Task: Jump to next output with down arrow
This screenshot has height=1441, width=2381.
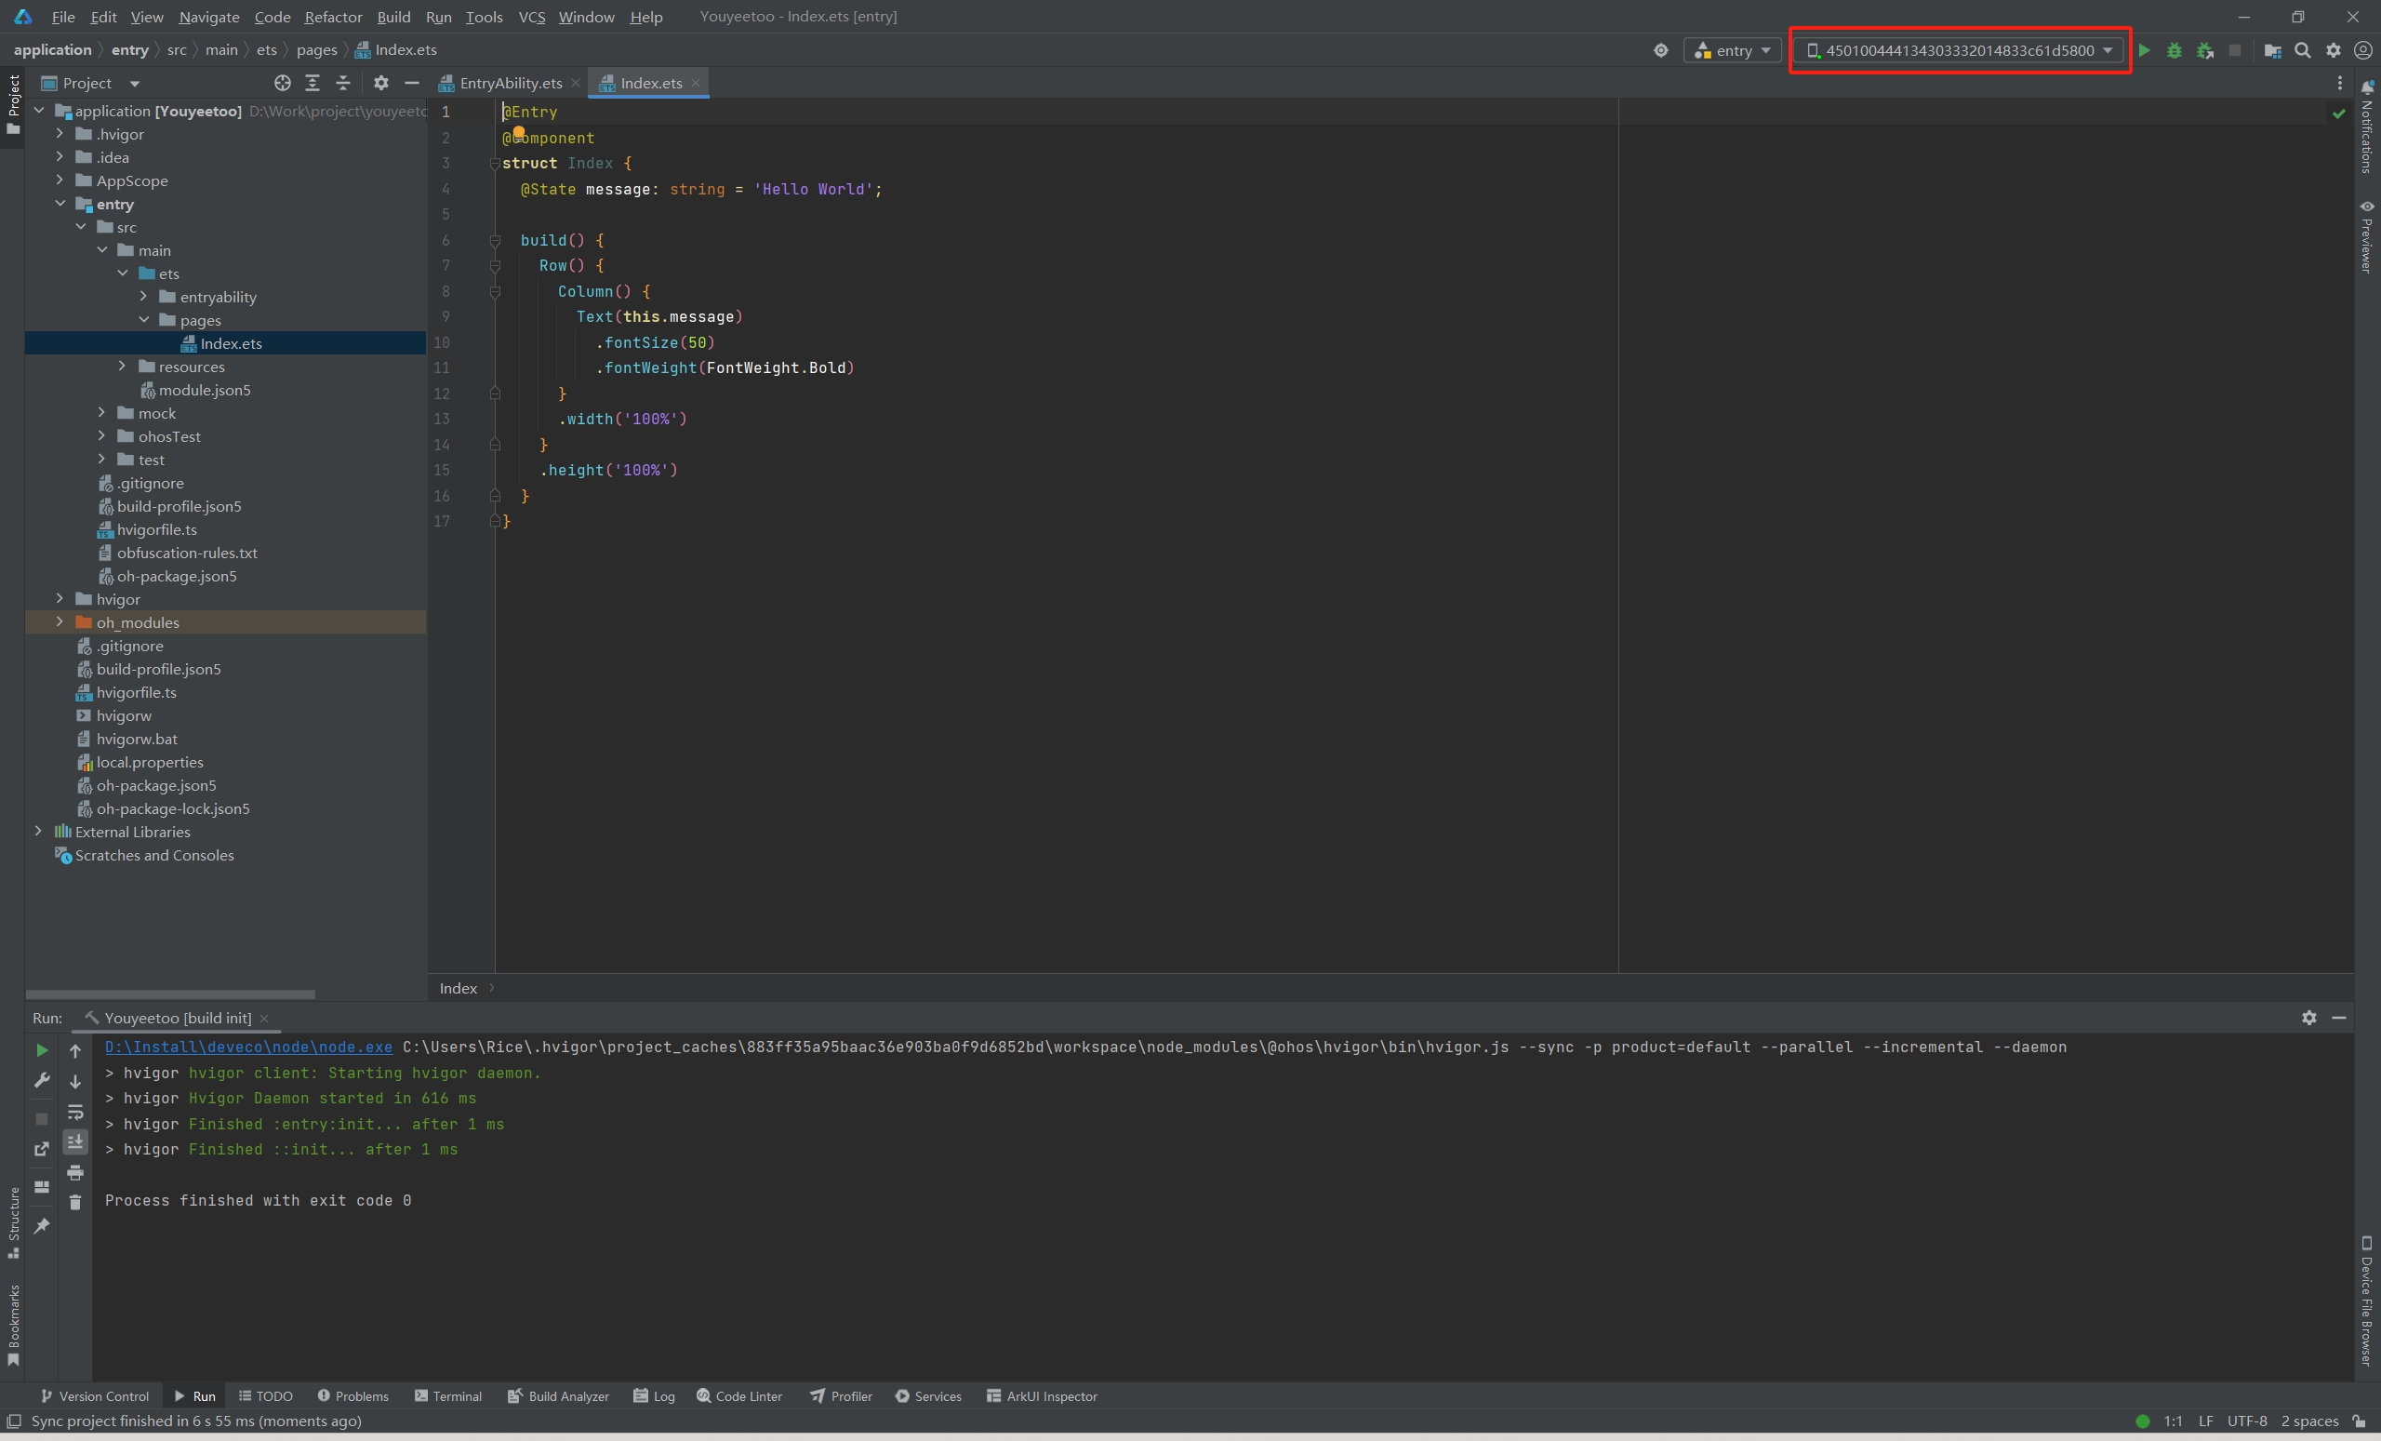Action: coord(75,1082)
